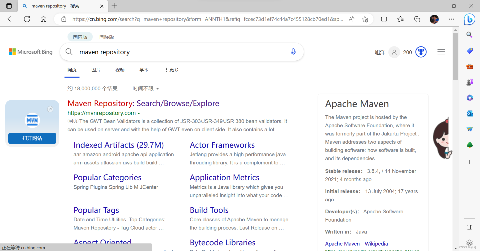Reload the page with refresh icon
Viewport: 480px width, 251px height.
tap(27, 19)
